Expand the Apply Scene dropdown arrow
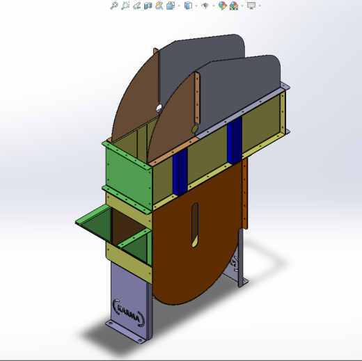The height and width of the screenshot is (361, 362). click(242, 6)
